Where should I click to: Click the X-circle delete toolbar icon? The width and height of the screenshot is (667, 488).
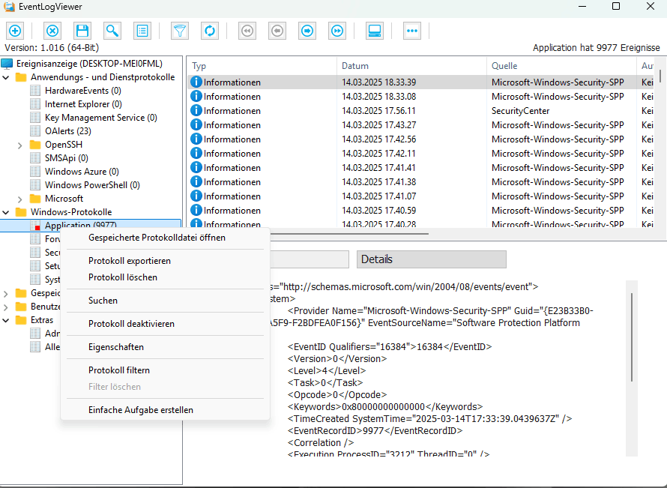point(52,31)
